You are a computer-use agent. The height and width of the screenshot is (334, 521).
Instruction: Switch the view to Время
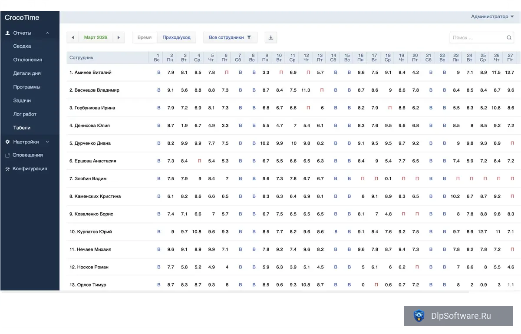point(145,37)
